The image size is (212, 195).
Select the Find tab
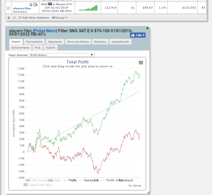point(37,48)
